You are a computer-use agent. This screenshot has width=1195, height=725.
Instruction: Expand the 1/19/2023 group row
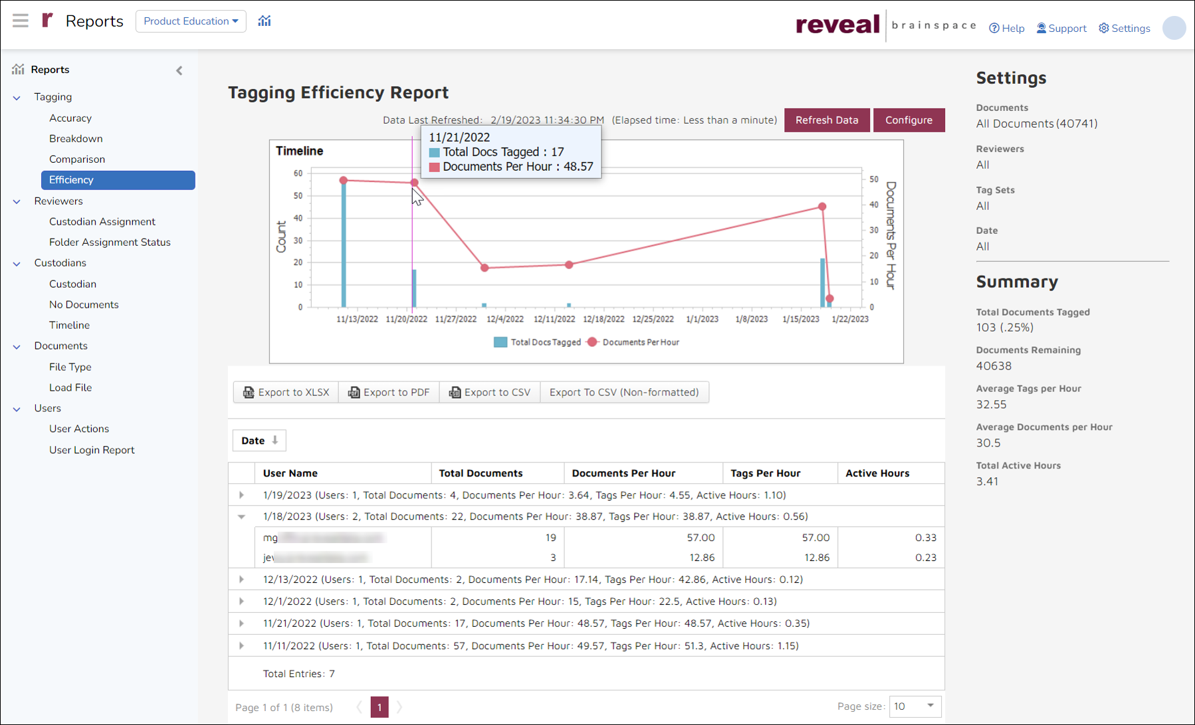pyautogui.click(x=241, y=495)
